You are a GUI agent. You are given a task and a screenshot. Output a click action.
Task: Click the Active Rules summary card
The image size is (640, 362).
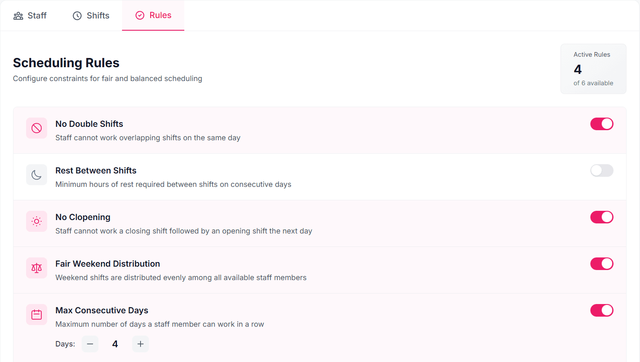(x=593, y=69)
